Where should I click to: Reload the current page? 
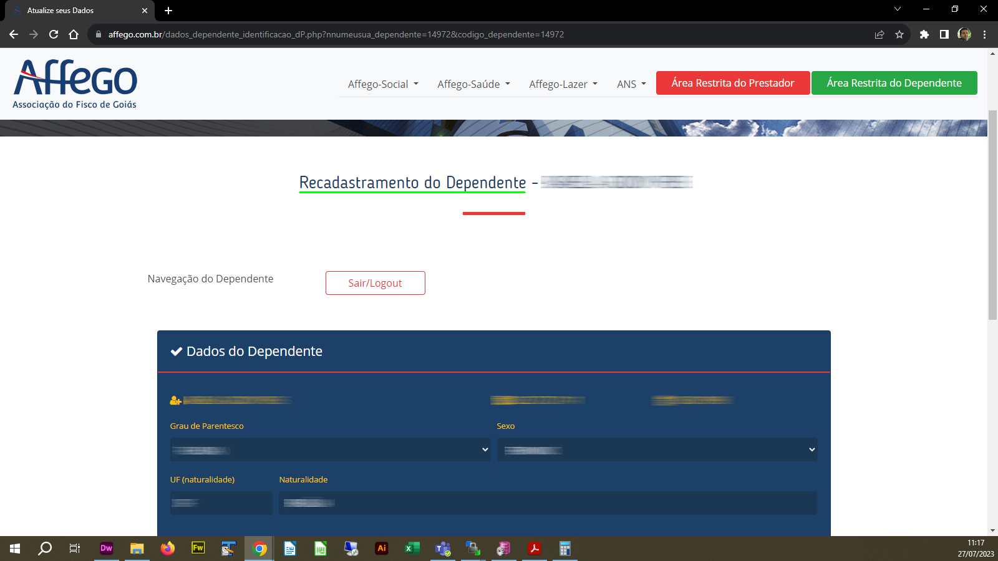53,35
